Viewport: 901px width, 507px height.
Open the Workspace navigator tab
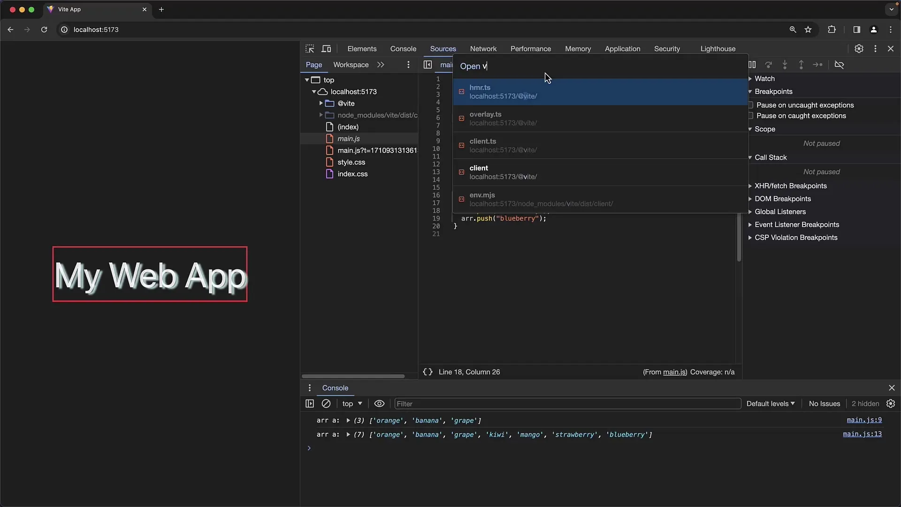click(x=351, y=65)
